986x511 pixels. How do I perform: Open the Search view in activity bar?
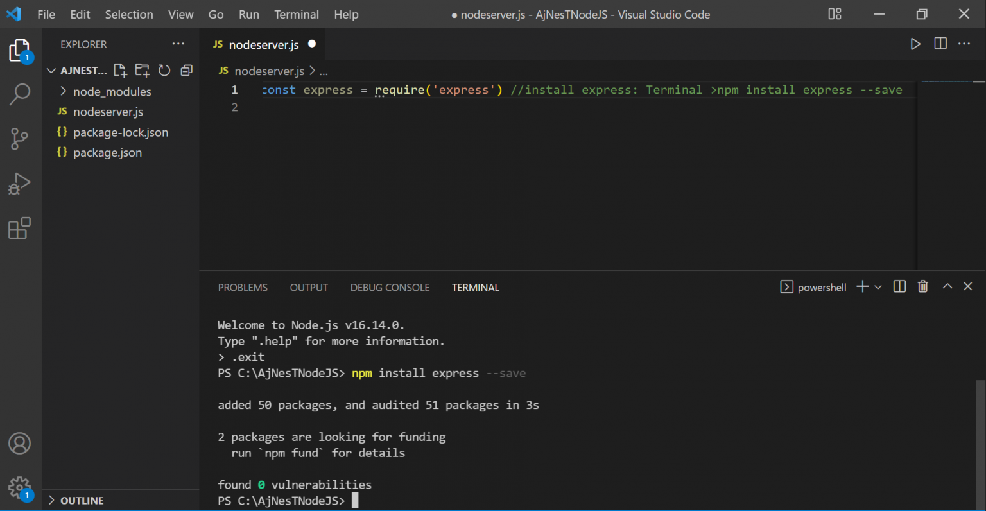[x=19, y=94]
